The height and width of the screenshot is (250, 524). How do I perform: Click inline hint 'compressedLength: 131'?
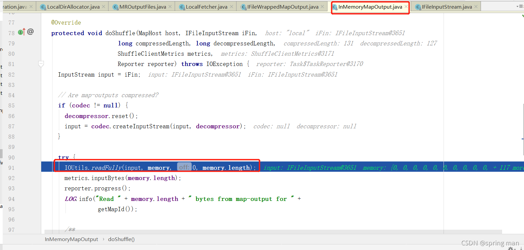pos(319,43)
